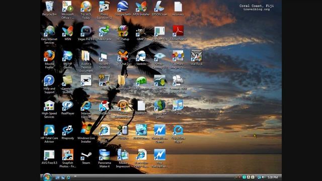Launch Norton Security Scan shortcut
This screenshot has height=181, width=322.
123,110
